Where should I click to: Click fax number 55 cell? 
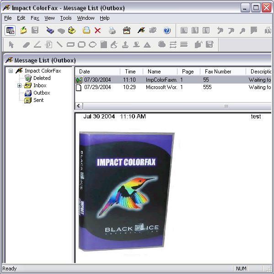pyautogui.click(x=206, y=80)
